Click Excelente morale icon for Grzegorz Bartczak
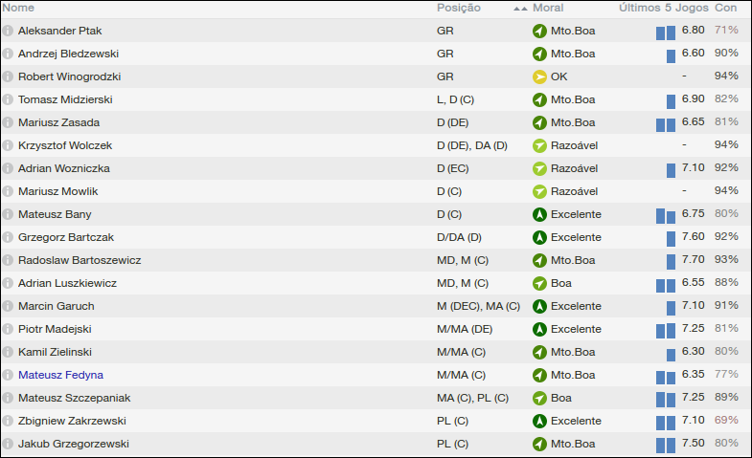The width and height of the screenshot is (752, 458). point(539,237)
